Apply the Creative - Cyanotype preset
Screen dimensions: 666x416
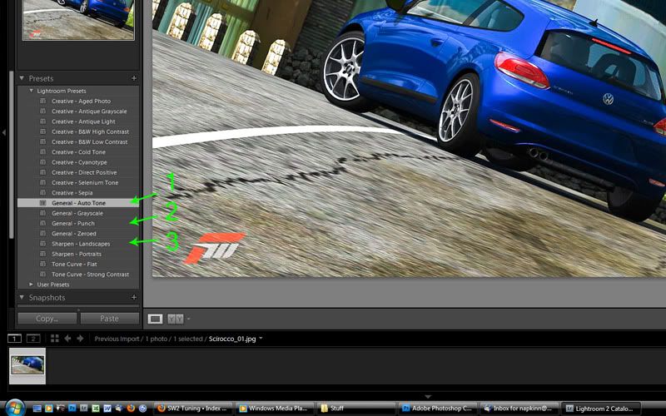tap(78, 162)
